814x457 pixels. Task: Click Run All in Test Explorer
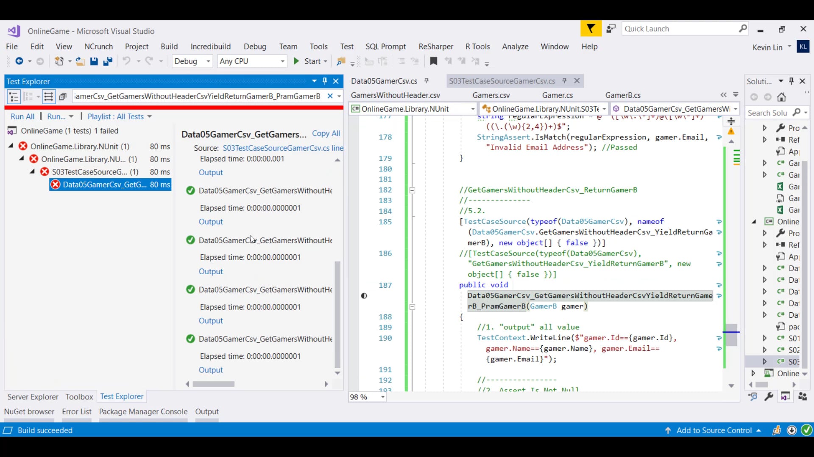[x=22, y=116]
